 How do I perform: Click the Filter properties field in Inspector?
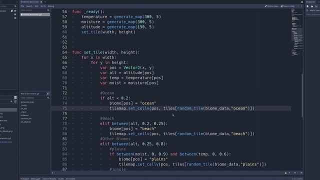point(312,14)
